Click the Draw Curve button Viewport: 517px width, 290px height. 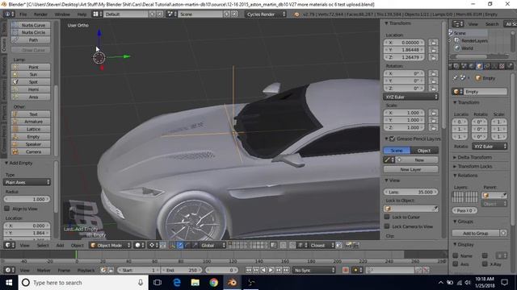coord(31,50)
